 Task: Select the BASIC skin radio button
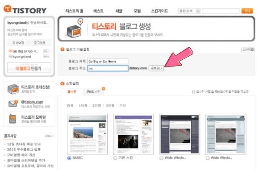[69, 158]
